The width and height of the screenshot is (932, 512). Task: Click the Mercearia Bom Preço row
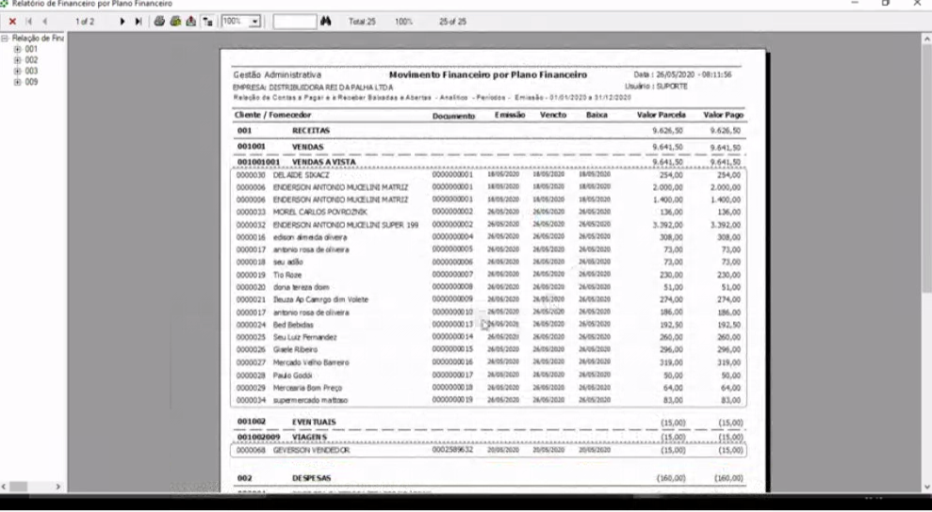(x=488, y=388)
